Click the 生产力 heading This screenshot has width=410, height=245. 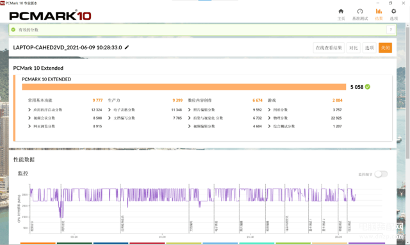point(114,100)
